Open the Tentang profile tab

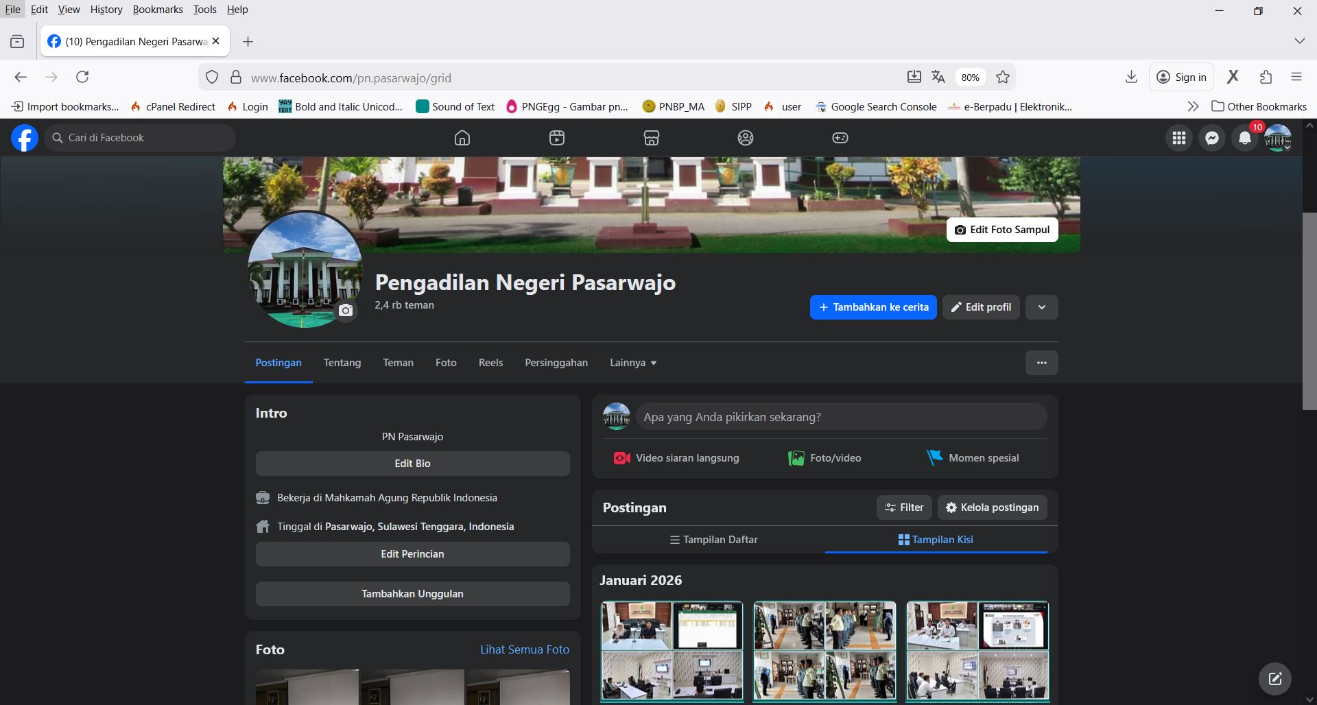click(x=342, y=363)
